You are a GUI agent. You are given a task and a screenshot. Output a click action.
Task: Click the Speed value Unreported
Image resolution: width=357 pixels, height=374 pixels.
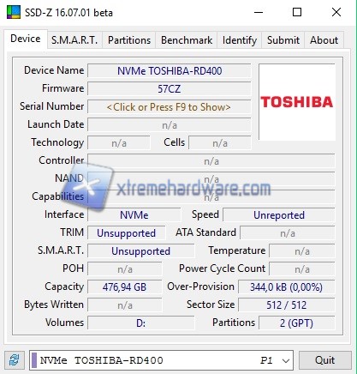pyautogui.click(x=279, y=215)
